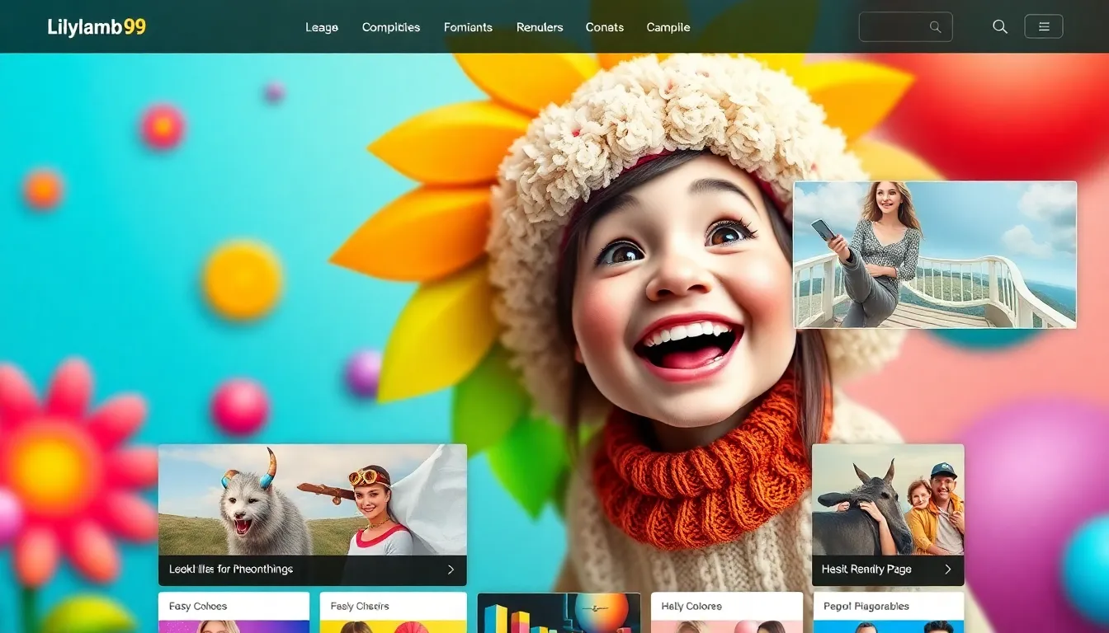Go to the Fomiants menu item

468,27
